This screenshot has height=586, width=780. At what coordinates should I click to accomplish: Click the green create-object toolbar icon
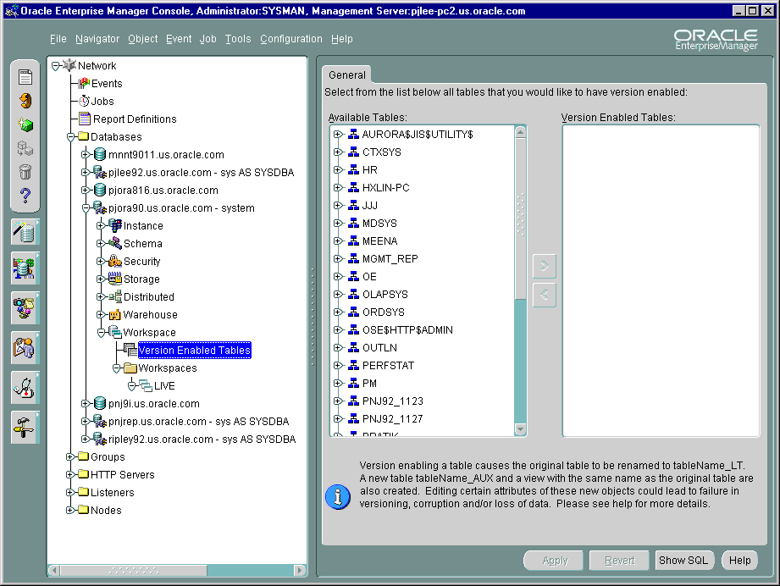(x=25, y=124)
